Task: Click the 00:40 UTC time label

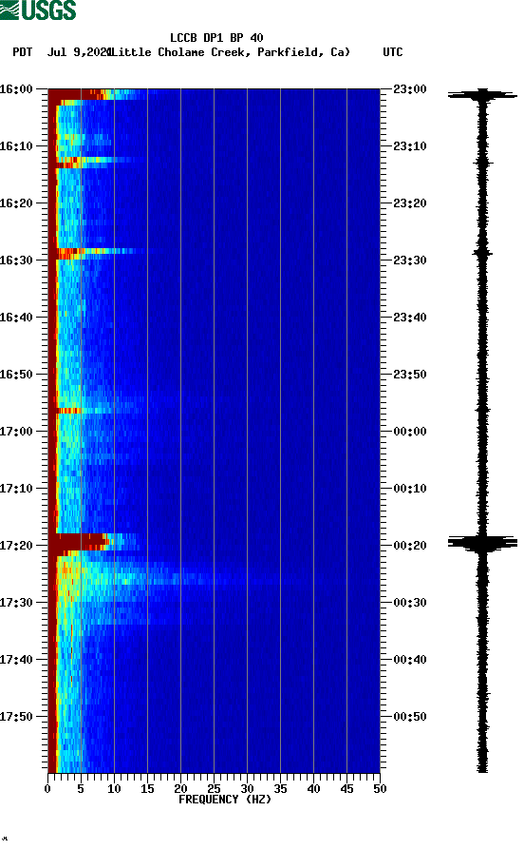Action: (x=410, y=660)
